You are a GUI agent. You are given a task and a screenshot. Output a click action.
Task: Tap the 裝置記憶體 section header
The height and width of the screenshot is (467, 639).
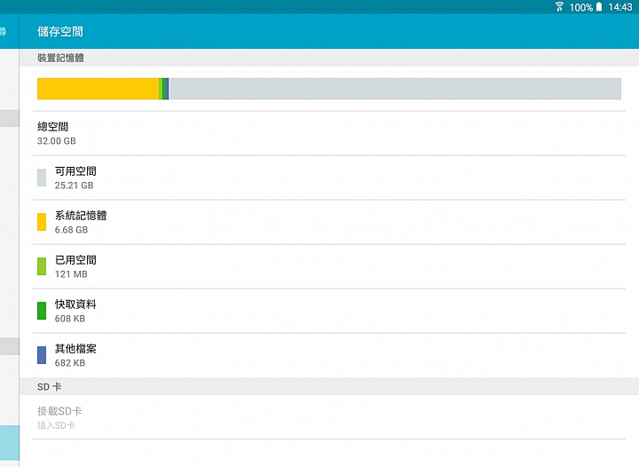click(x=60, y=58)
